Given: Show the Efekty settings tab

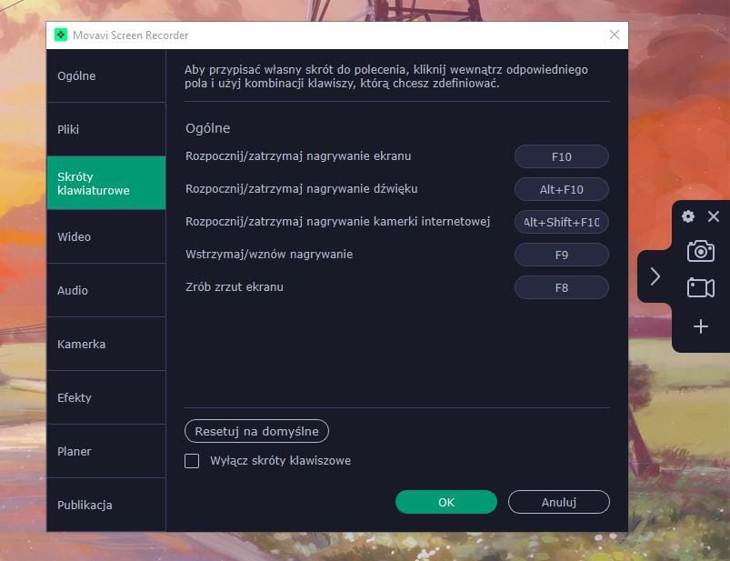Looking at the screenshot, I should coord(105,397).
